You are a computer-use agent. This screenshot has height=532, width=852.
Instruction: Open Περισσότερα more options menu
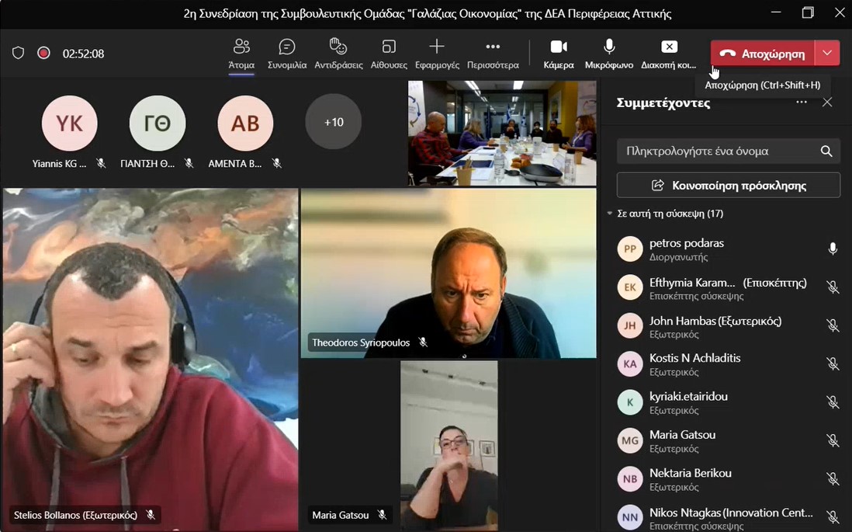[493, 47]
